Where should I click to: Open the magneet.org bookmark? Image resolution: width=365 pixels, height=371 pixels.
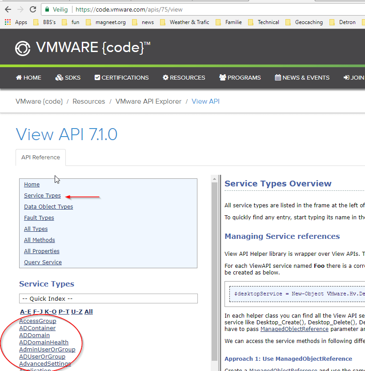pos(106,22)
